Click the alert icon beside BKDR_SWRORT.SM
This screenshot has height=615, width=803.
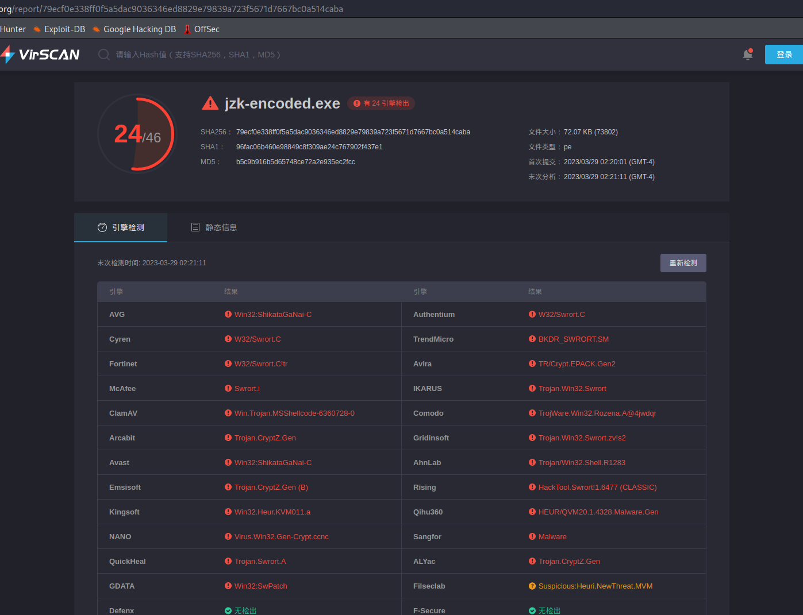coord(532,339)
